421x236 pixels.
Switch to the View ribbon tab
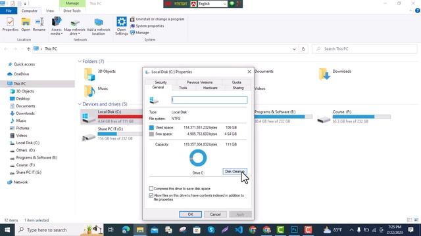[x=50, y=11]
